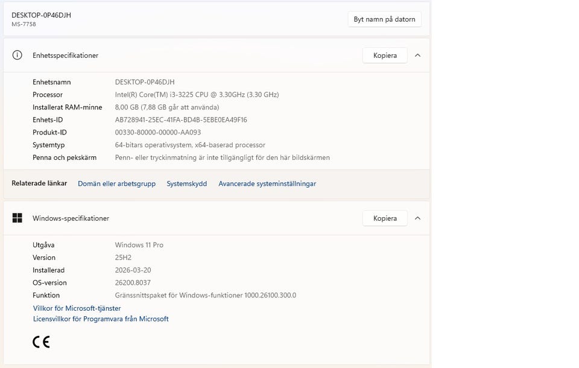Image resolution: width=579 pixels, height=368 pixels.
Task: Click the info icon beside Enhetsspecifikationer
Action: (17, 56)
